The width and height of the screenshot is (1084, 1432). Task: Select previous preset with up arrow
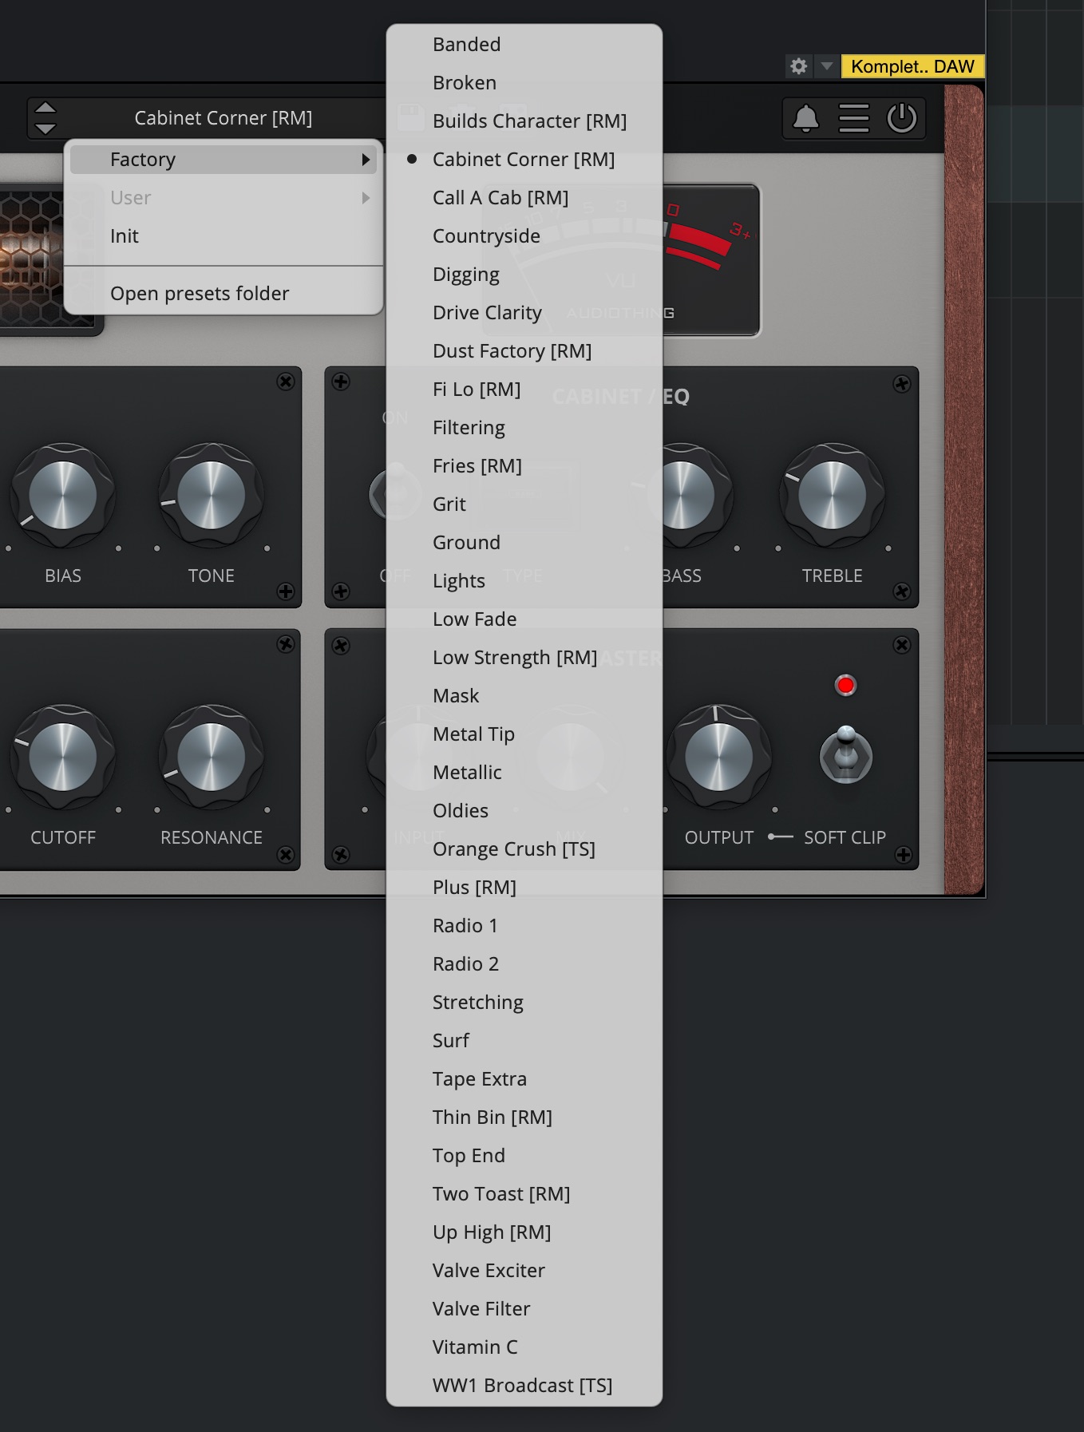click(45, 108)
